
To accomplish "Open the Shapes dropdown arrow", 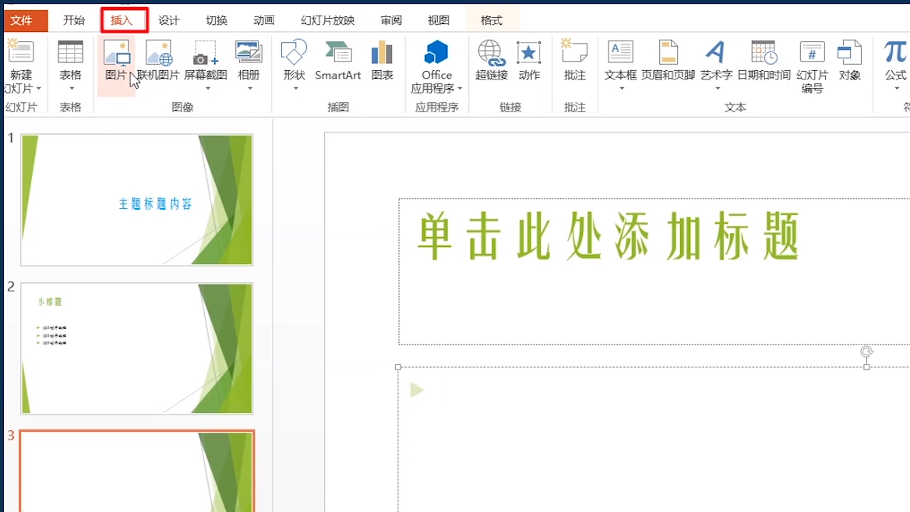I will click(295, 89).
